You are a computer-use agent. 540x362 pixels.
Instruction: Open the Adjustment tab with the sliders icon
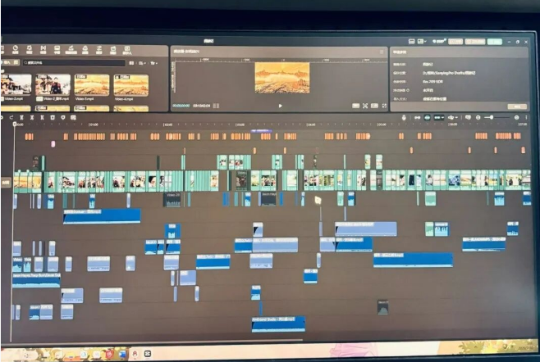tap(98, 50)
